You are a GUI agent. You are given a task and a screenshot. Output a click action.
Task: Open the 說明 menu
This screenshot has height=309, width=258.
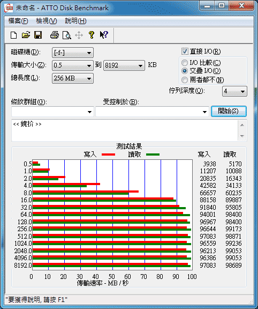(75, 21)
